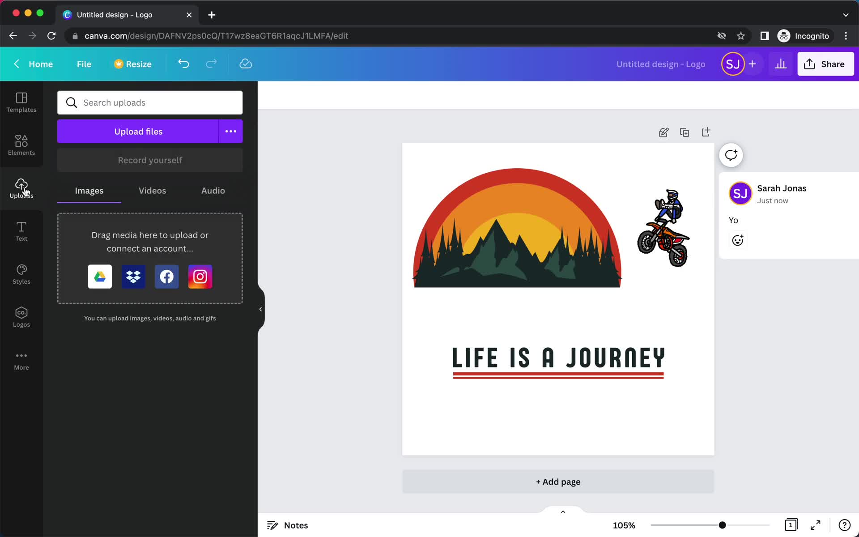The height and width of the screenshot is (537, 859).
Task: Click the Upload files button
Action: pos(138,131)
